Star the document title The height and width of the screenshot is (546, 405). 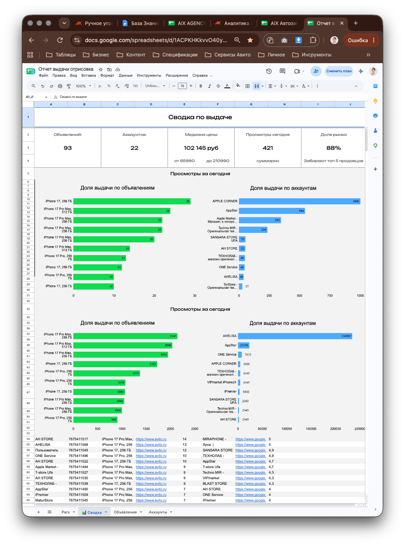(x=101, y=69)
